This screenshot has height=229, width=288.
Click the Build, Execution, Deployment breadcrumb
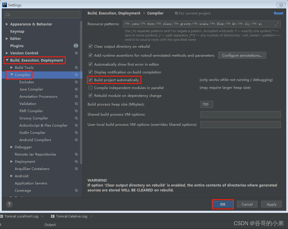(114, 13)
